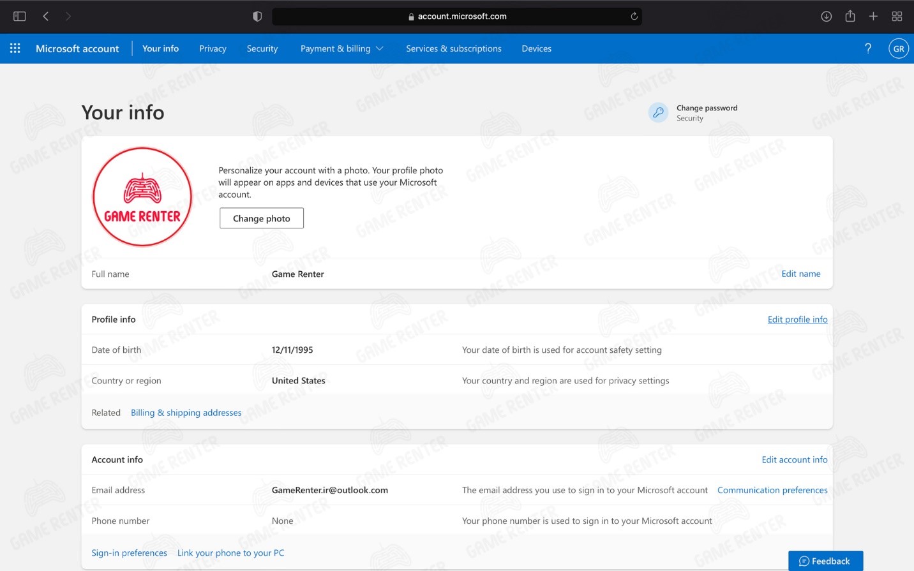Go back with the browser back arrow
This screenshot has height=571, width=914.
[46, 17]
